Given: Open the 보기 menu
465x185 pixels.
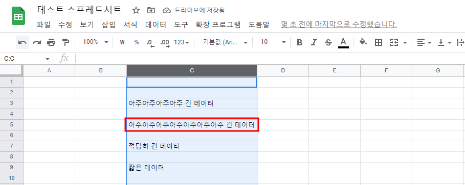Looking at the screenshot, I should click(x=87, y=25).
